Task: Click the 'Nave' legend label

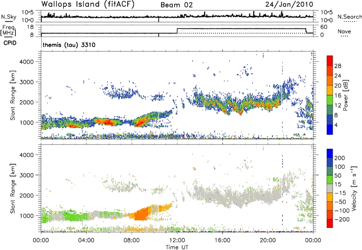Action: click(344, 32)
